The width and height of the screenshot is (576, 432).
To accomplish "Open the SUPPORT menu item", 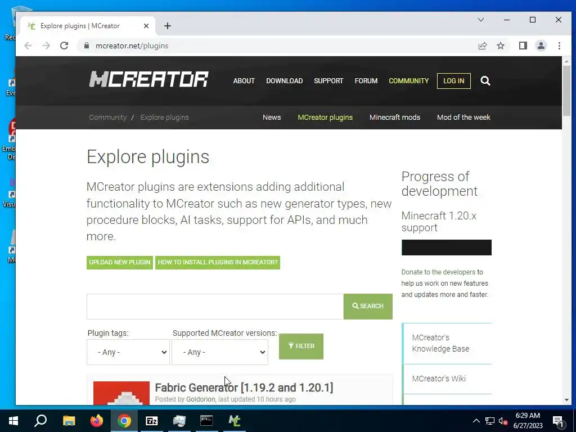I will coord(328,81).
